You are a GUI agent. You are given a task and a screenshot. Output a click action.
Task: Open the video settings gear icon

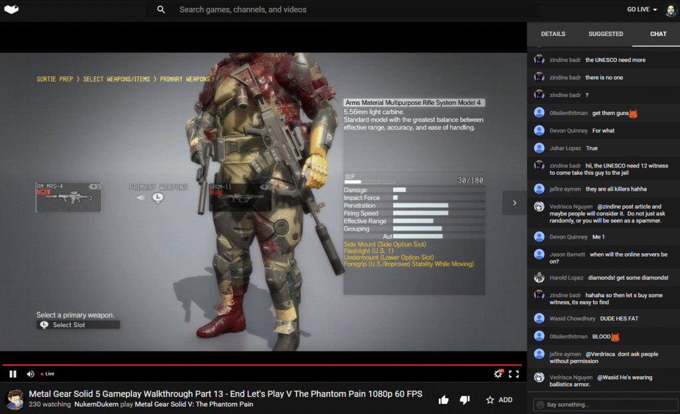(x=498, y=373)
